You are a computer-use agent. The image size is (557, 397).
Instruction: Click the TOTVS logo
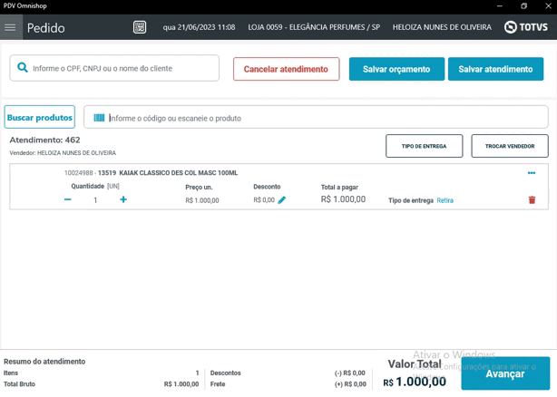[x=526, y=27]
